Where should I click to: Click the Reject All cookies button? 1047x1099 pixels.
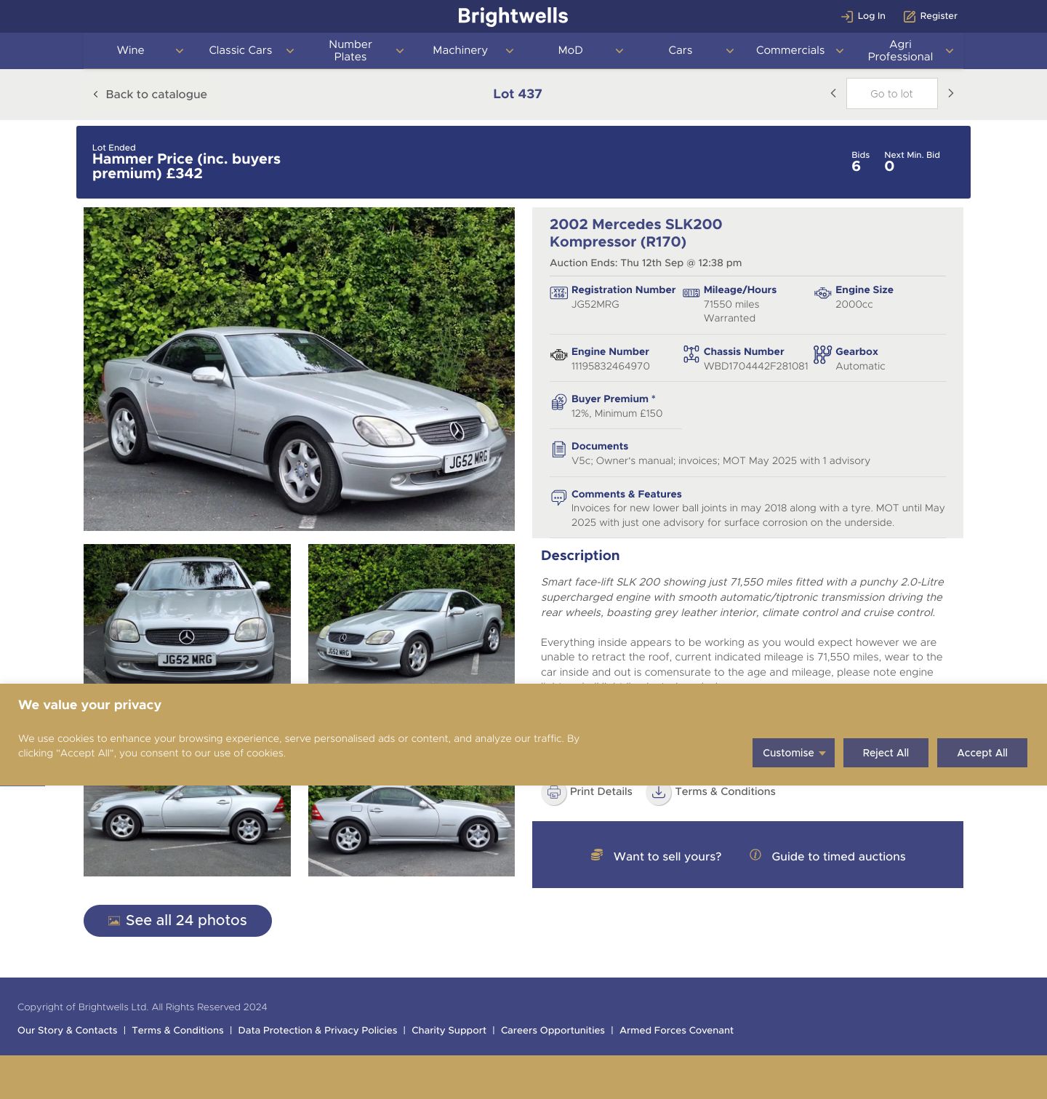point(886,753)
